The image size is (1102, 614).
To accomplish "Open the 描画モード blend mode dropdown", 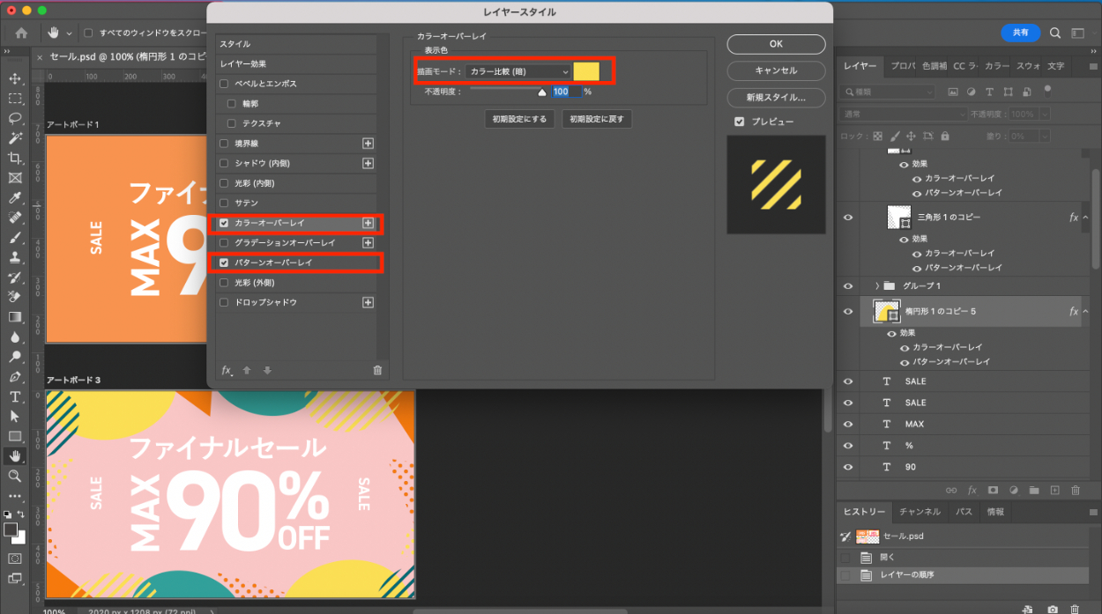I will click(518, 71).
